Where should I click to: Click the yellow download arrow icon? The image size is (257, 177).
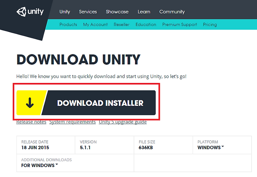click(x=30, y=103)
